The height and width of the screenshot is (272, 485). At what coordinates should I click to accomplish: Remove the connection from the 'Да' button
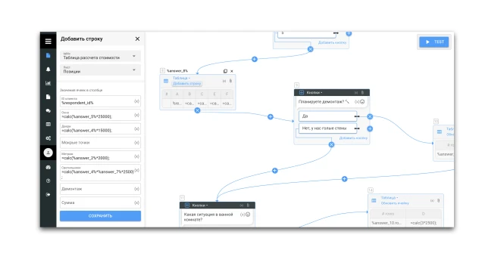click(x=370, y=116)
